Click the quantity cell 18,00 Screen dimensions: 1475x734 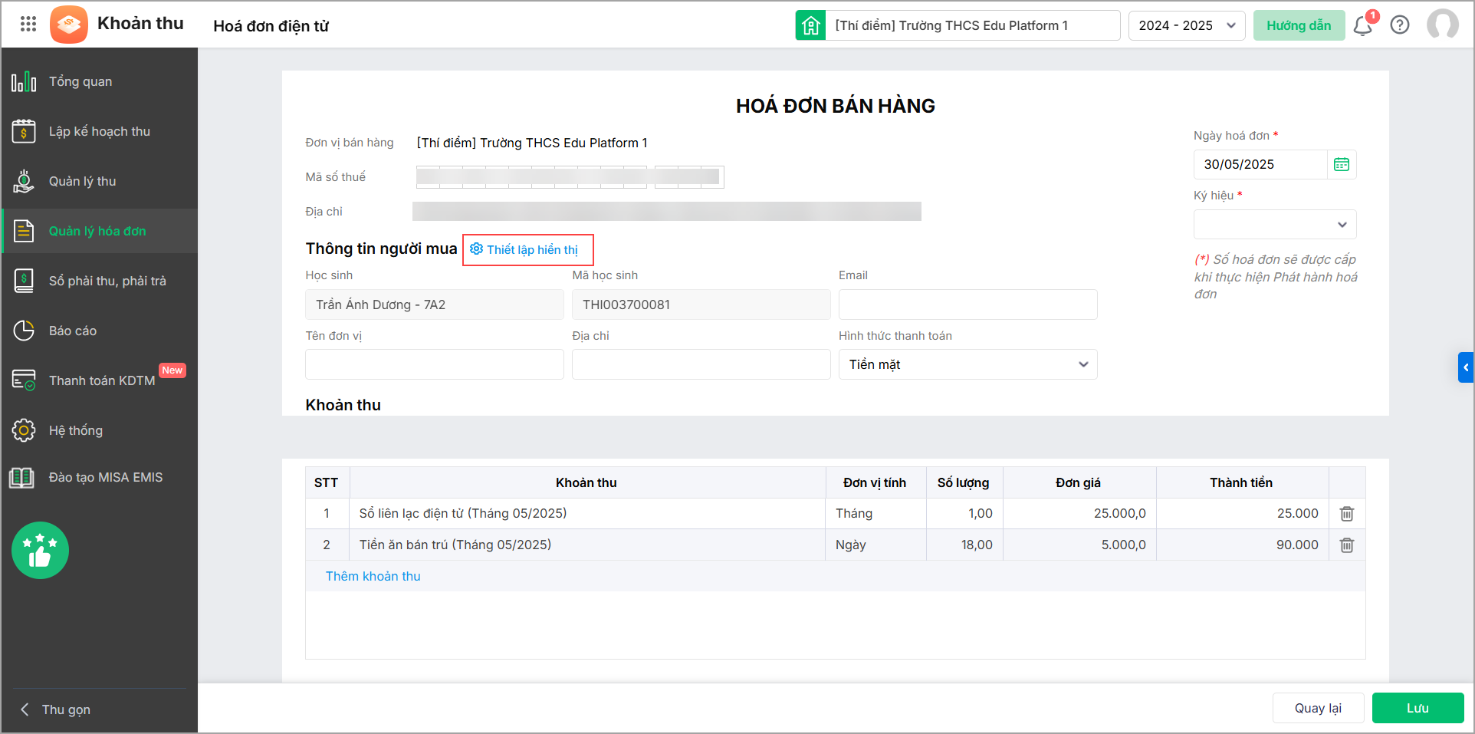pos(964,545)
